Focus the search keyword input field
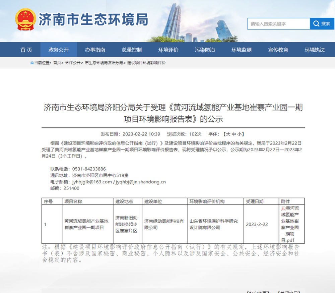Viewport: 335px width, 293px height. [x=279, y=24]
